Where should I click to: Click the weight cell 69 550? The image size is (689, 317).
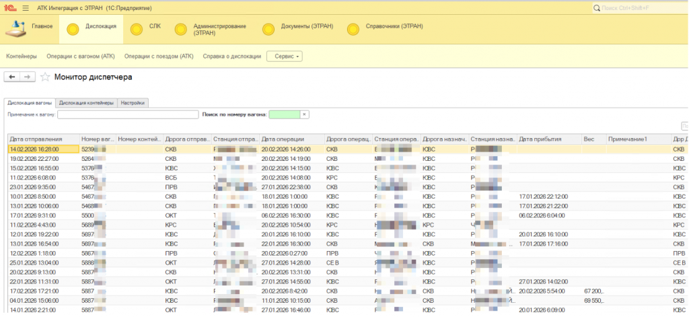pyautogui.click(x=594, y=301)
